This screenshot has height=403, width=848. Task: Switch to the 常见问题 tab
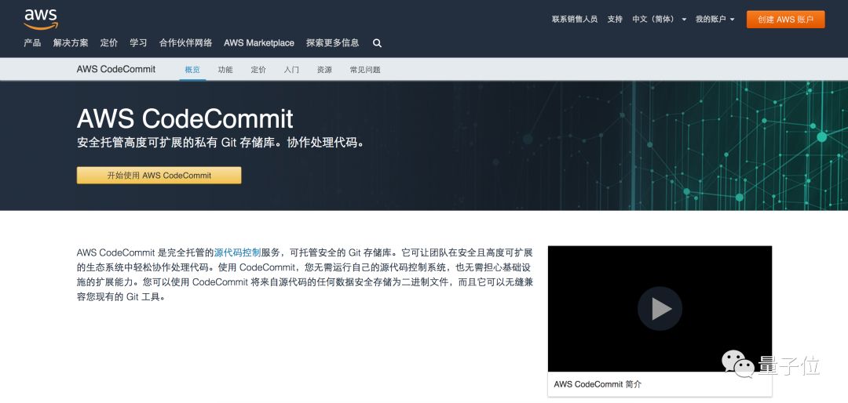(365, 70)
